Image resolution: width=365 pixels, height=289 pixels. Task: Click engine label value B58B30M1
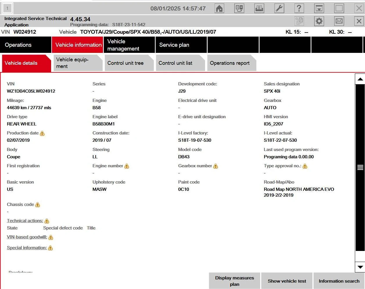(104, 124)
